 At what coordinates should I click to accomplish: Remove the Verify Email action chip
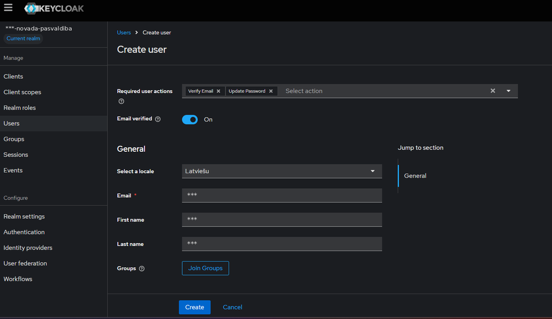pos(218,91)
